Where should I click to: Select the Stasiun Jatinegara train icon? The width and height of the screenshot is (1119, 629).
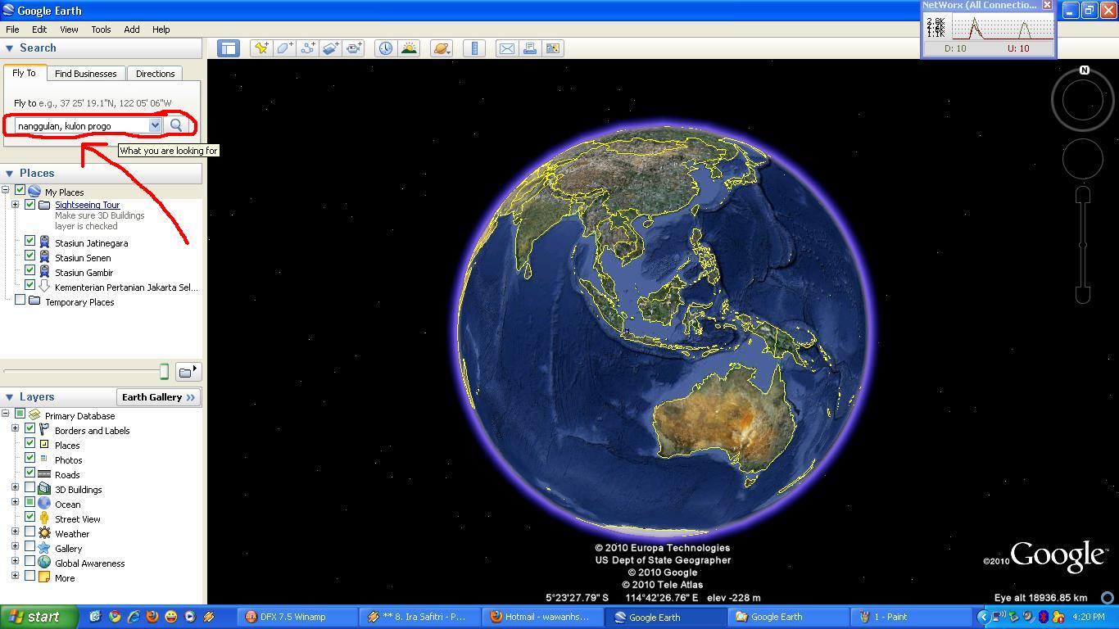click(x=44, y=242)
